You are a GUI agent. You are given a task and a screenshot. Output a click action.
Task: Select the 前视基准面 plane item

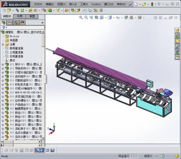(16, 48)
